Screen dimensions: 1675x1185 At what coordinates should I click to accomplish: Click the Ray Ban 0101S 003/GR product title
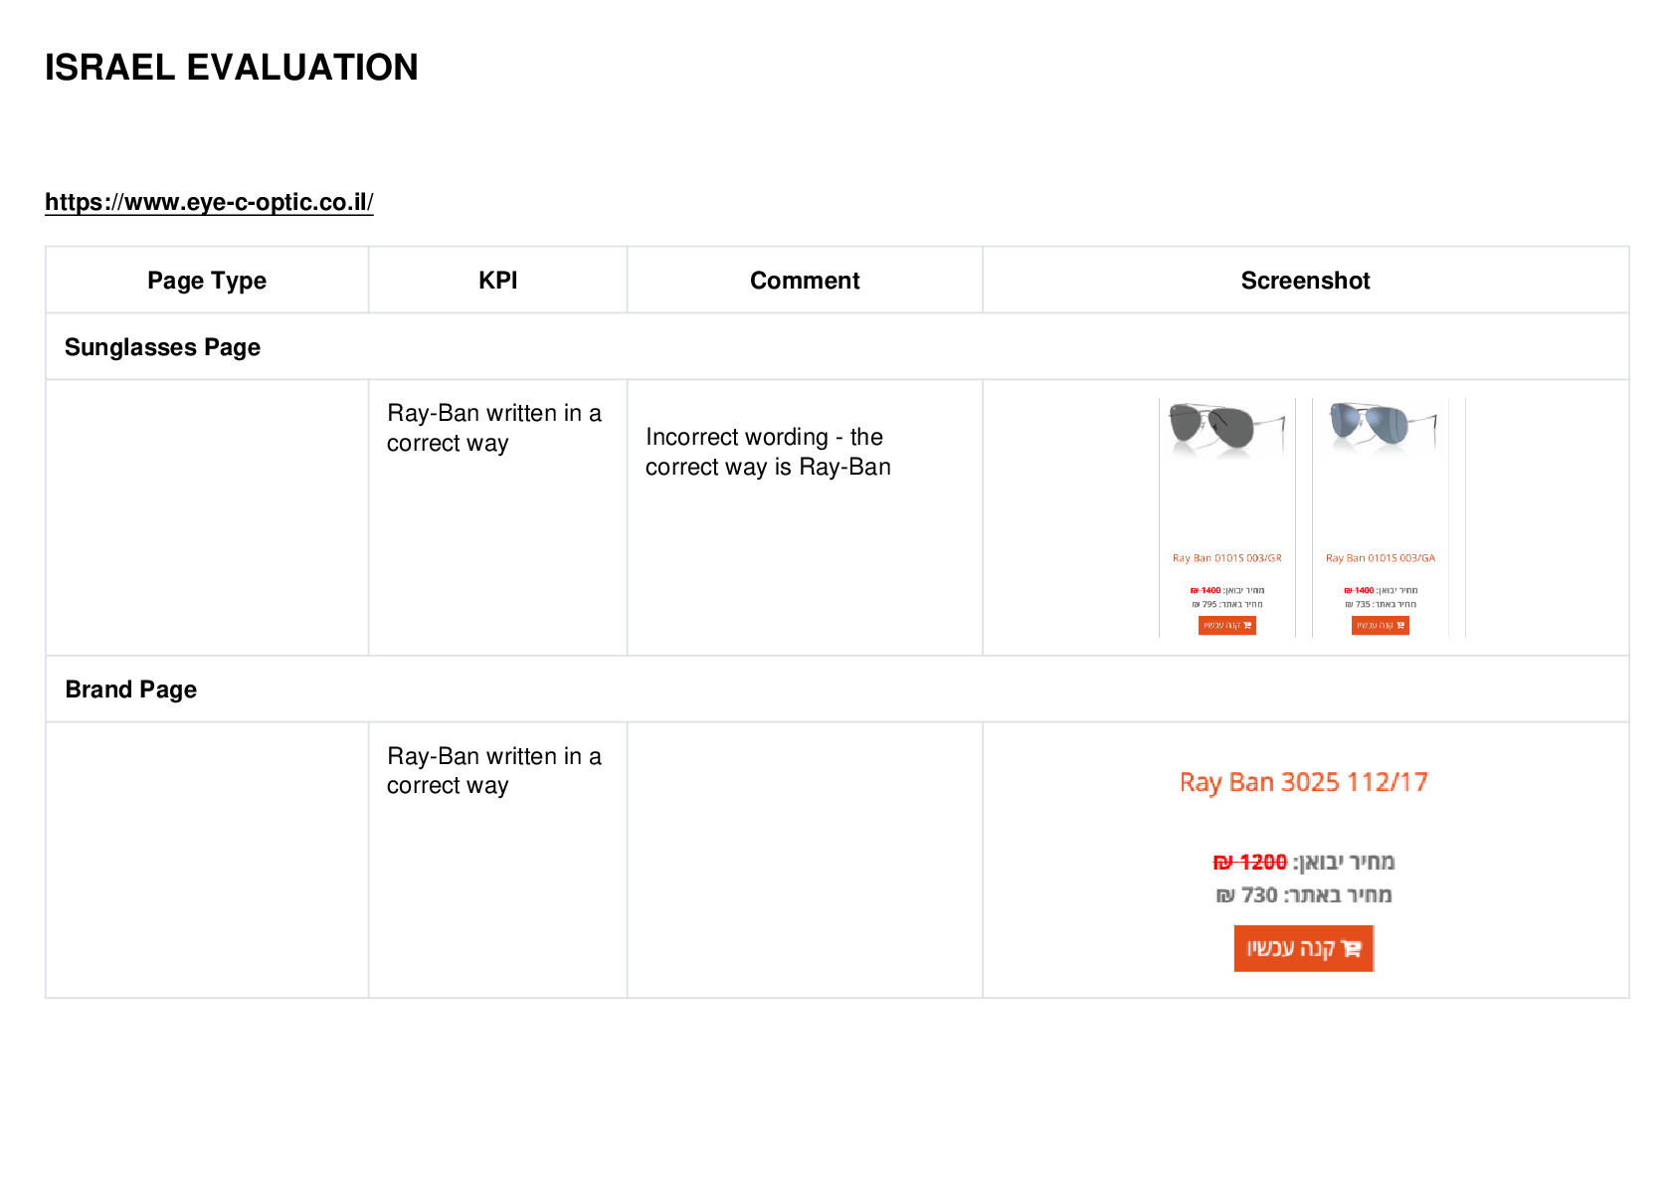(x=1226, y=558)
